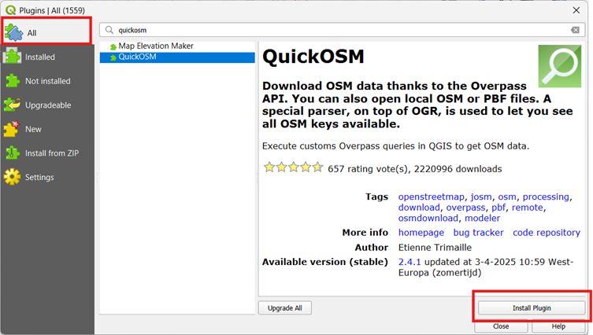The width and height of the screenshot is (593, 335).
Task: Open the code repository link
Action: click(x=547, y=233)
